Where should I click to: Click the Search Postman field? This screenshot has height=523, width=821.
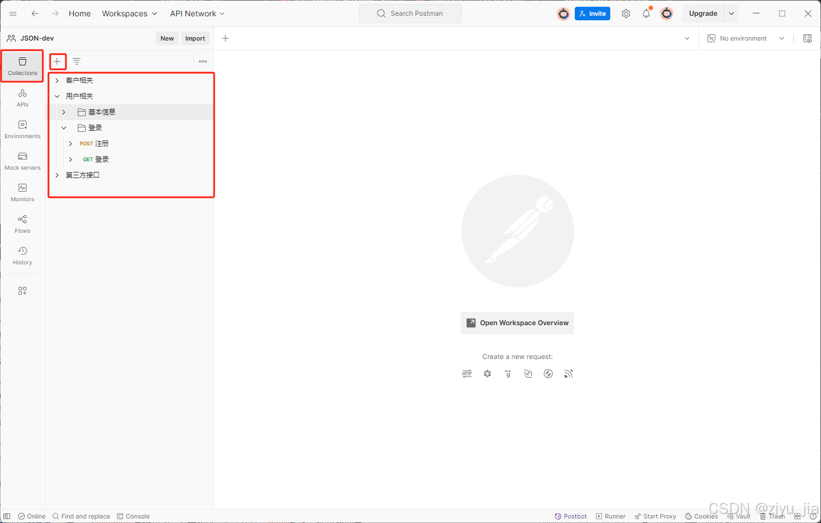410,14
